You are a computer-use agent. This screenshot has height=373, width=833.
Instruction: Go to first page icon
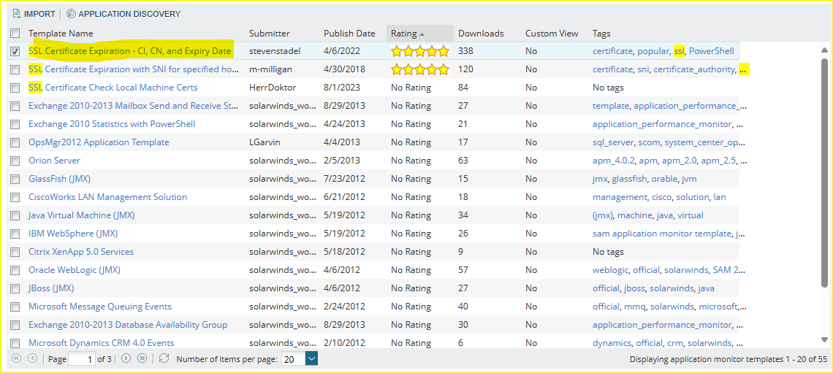16,358
